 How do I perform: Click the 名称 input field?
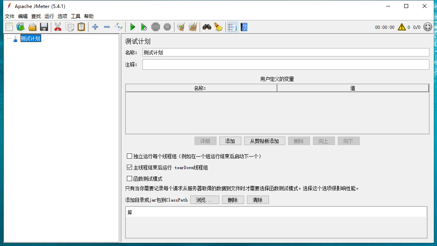point(286,52)
